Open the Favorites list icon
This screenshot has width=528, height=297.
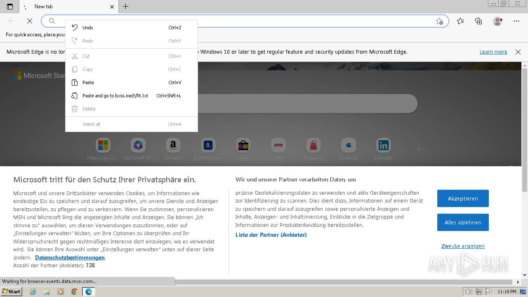click(460, 21)
